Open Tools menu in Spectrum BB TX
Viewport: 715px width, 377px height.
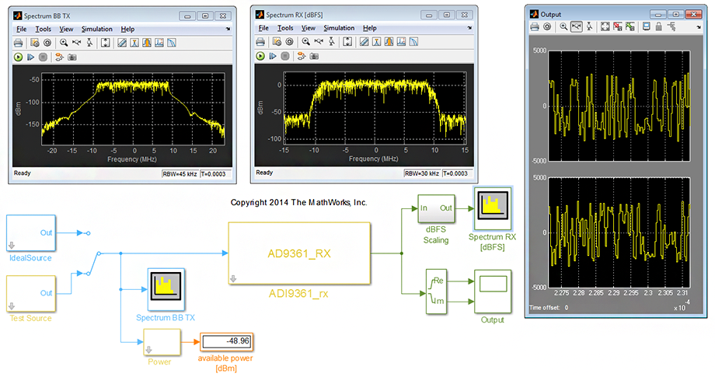[44, 30]
